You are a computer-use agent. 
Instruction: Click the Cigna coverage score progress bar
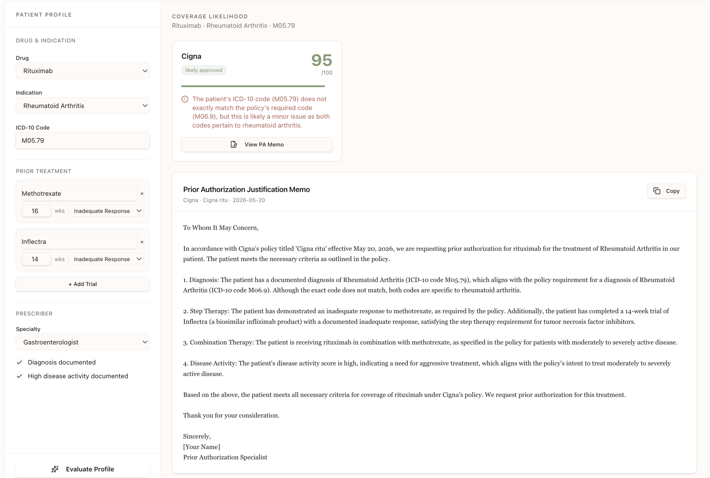click(253, 86)
